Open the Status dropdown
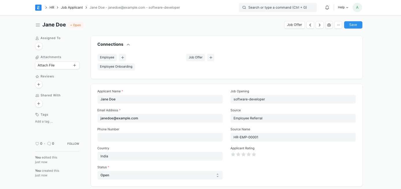Viewport: 401px width, 189px height. 160,175
